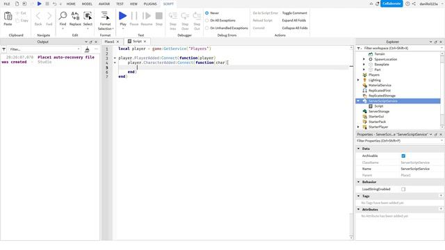This screenshot has width=445, height=250.
Task: Click the Output Filter input field
Action: tap(44, 49)
